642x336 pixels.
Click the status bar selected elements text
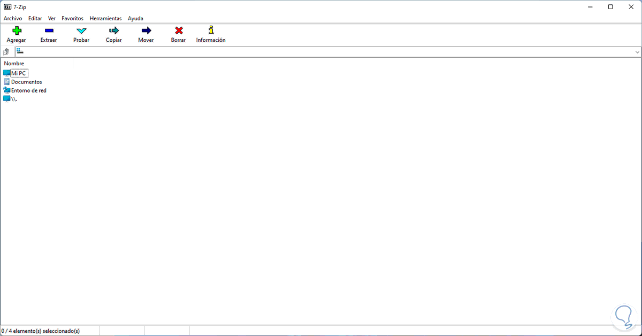point(41,331)
